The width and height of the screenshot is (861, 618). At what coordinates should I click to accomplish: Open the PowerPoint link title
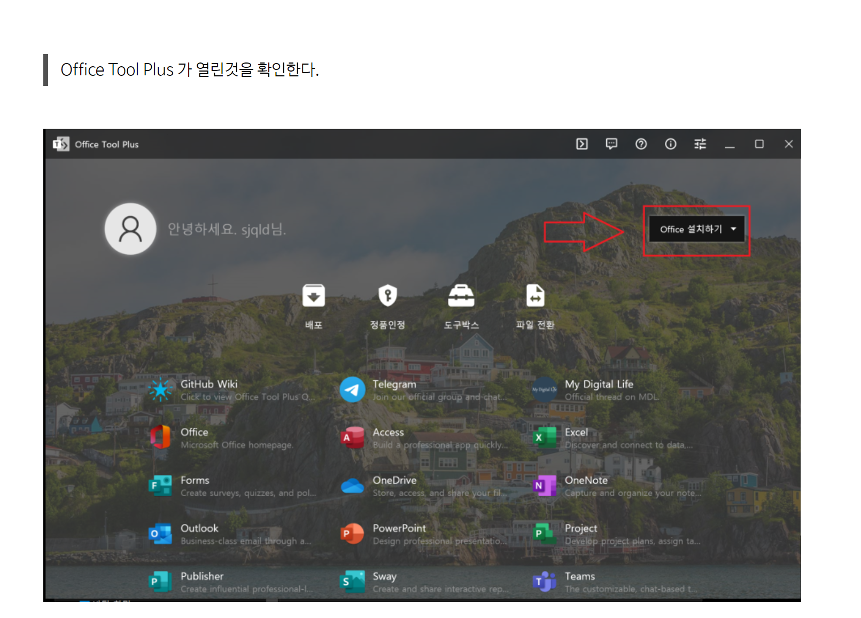[399, 528]
